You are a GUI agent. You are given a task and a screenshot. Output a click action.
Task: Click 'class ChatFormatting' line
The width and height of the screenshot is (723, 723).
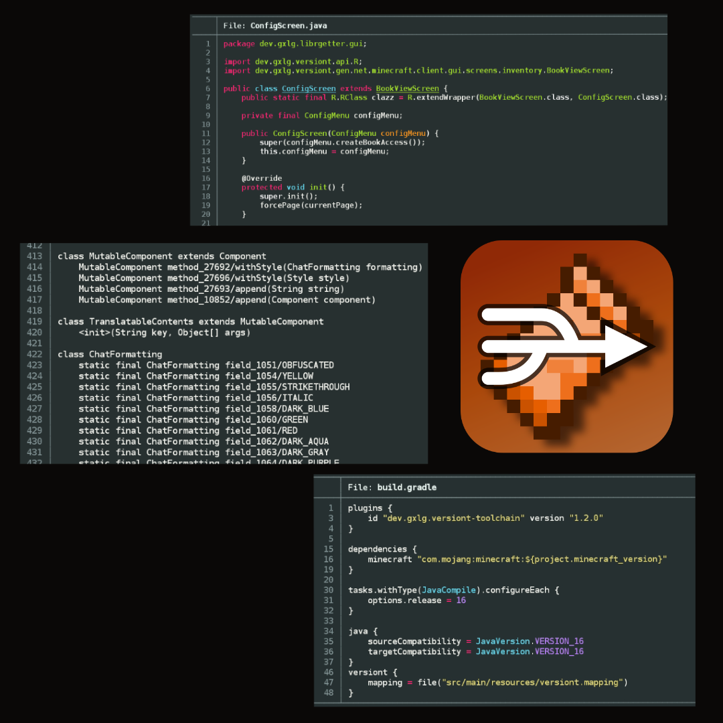click(x=110, y=355)
